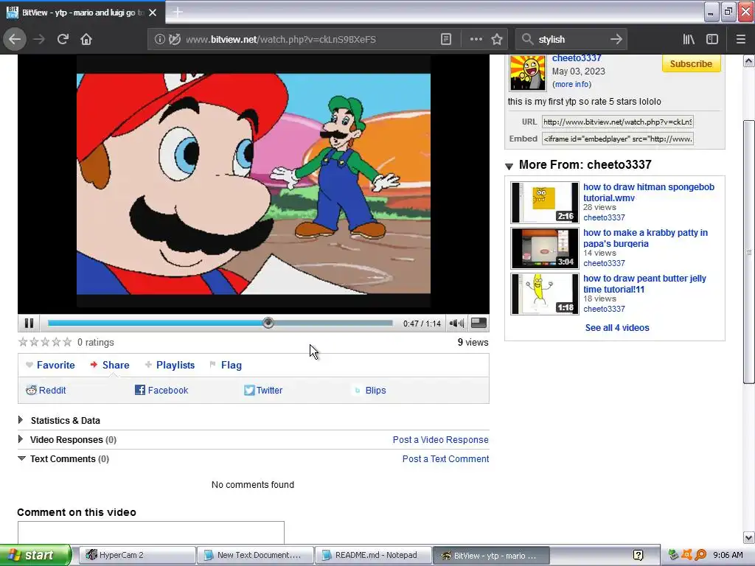Focus the search bar containing stylish

[571, 40]
